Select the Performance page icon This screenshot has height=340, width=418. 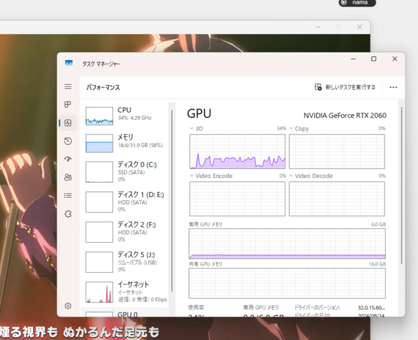(68, 123)
